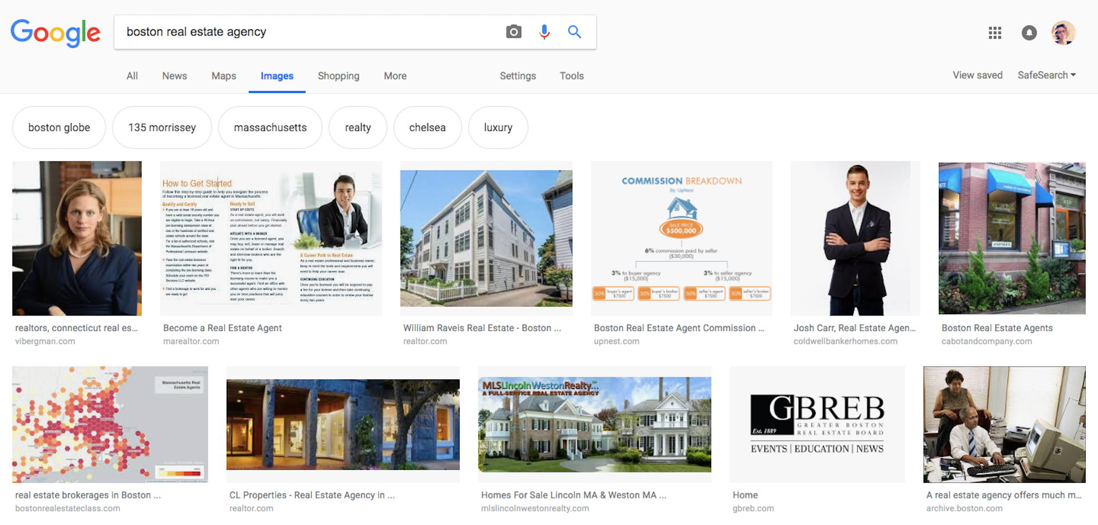Click 'William Raveis Real Estate - Boston' caption
Screen dimensions: 1098x525
(482, 328)
